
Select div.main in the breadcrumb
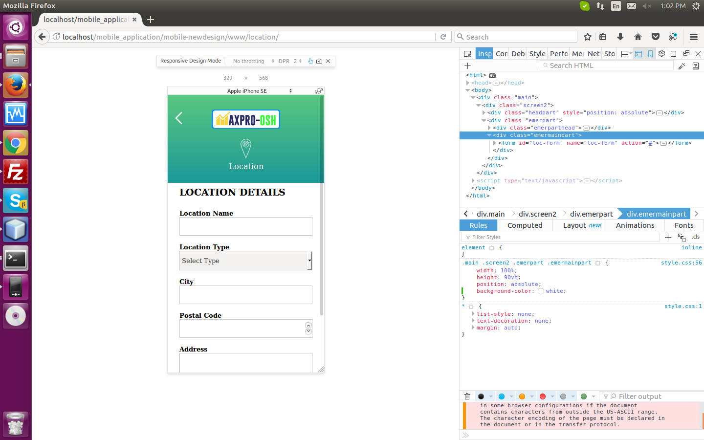point(490,214)
